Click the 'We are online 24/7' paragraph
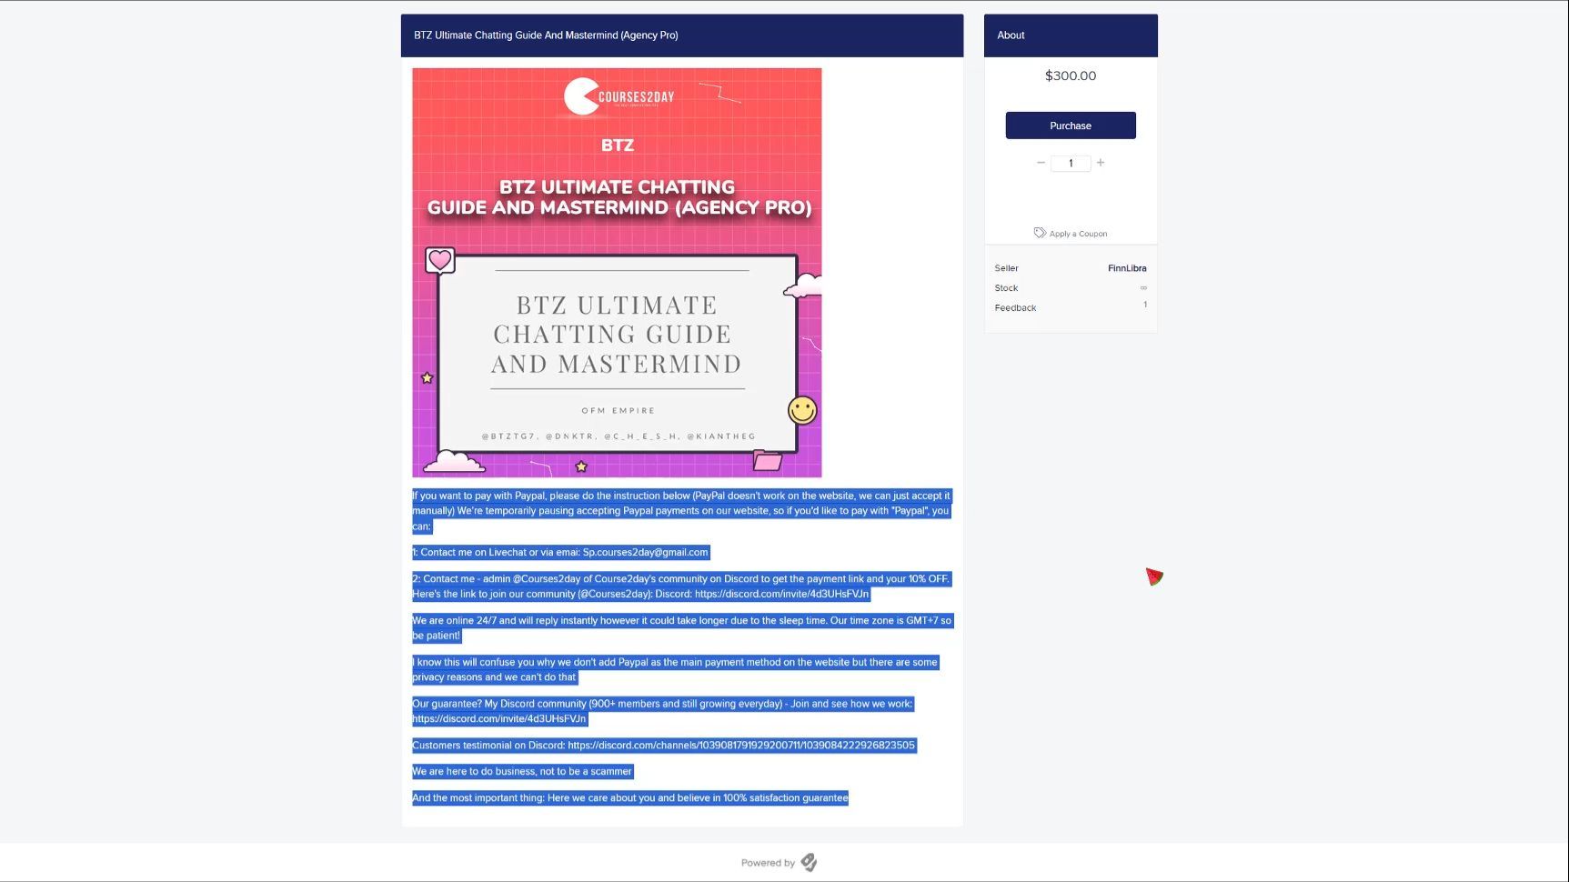 682,628
